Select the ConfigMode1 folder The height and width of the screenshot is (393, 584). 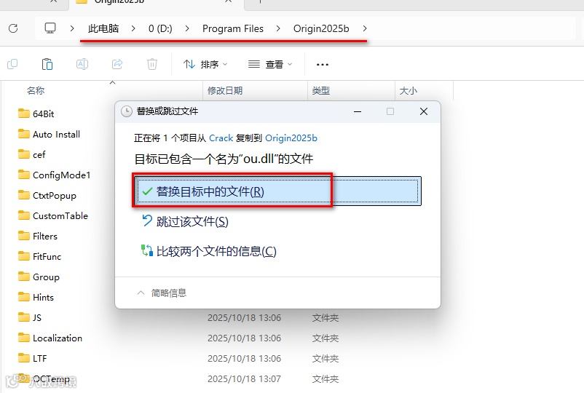[x=61, y=175]
